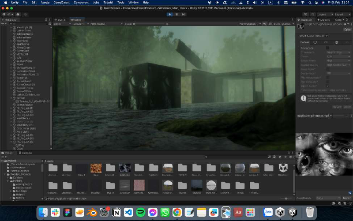Click the Hierarchy add (+) button
Image resolution: width=353 pixels, height=221 pixels.
point(3,24)
